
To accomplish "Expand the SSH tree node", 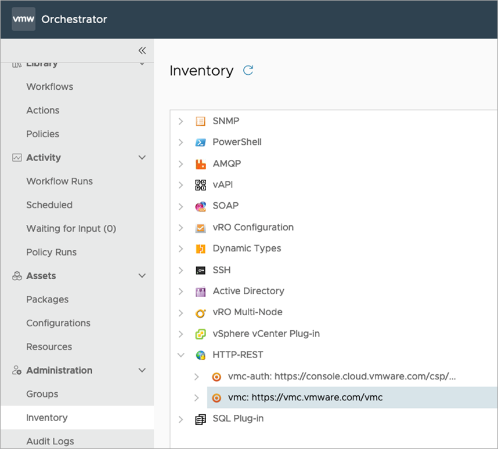I will coord(181,270).
